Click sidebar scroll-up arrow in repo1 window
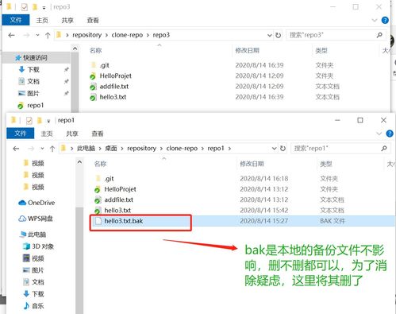 [x=79, y=162]
